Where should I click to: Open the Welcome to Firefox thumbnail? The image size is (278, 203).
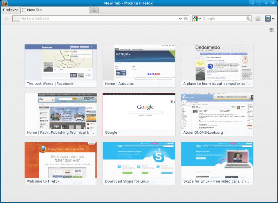click(61, 163)
